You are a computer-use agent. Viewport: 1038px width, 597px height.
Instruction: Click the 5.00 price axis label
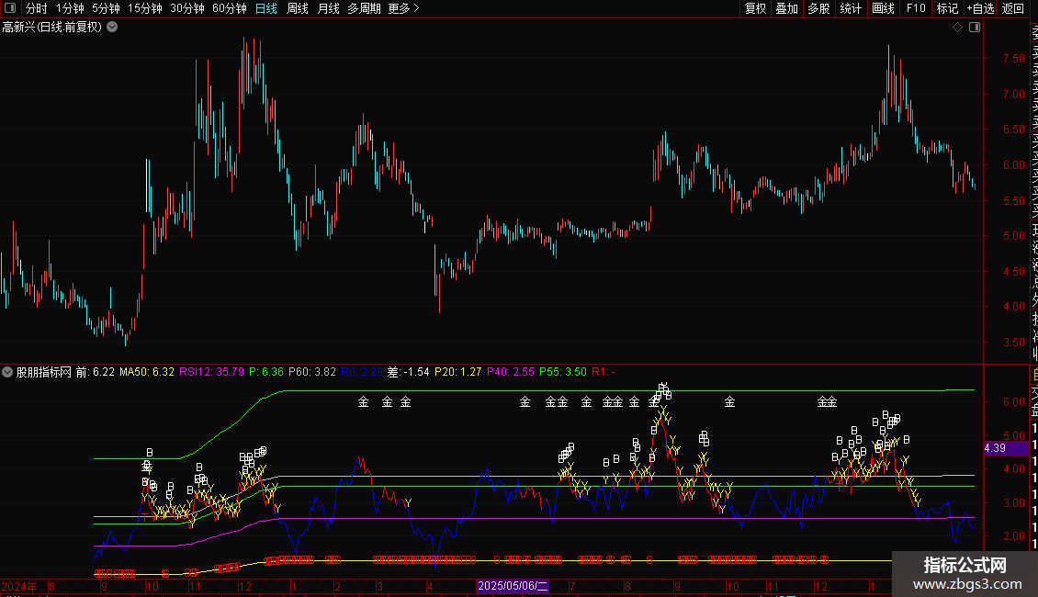(1013, 236)
